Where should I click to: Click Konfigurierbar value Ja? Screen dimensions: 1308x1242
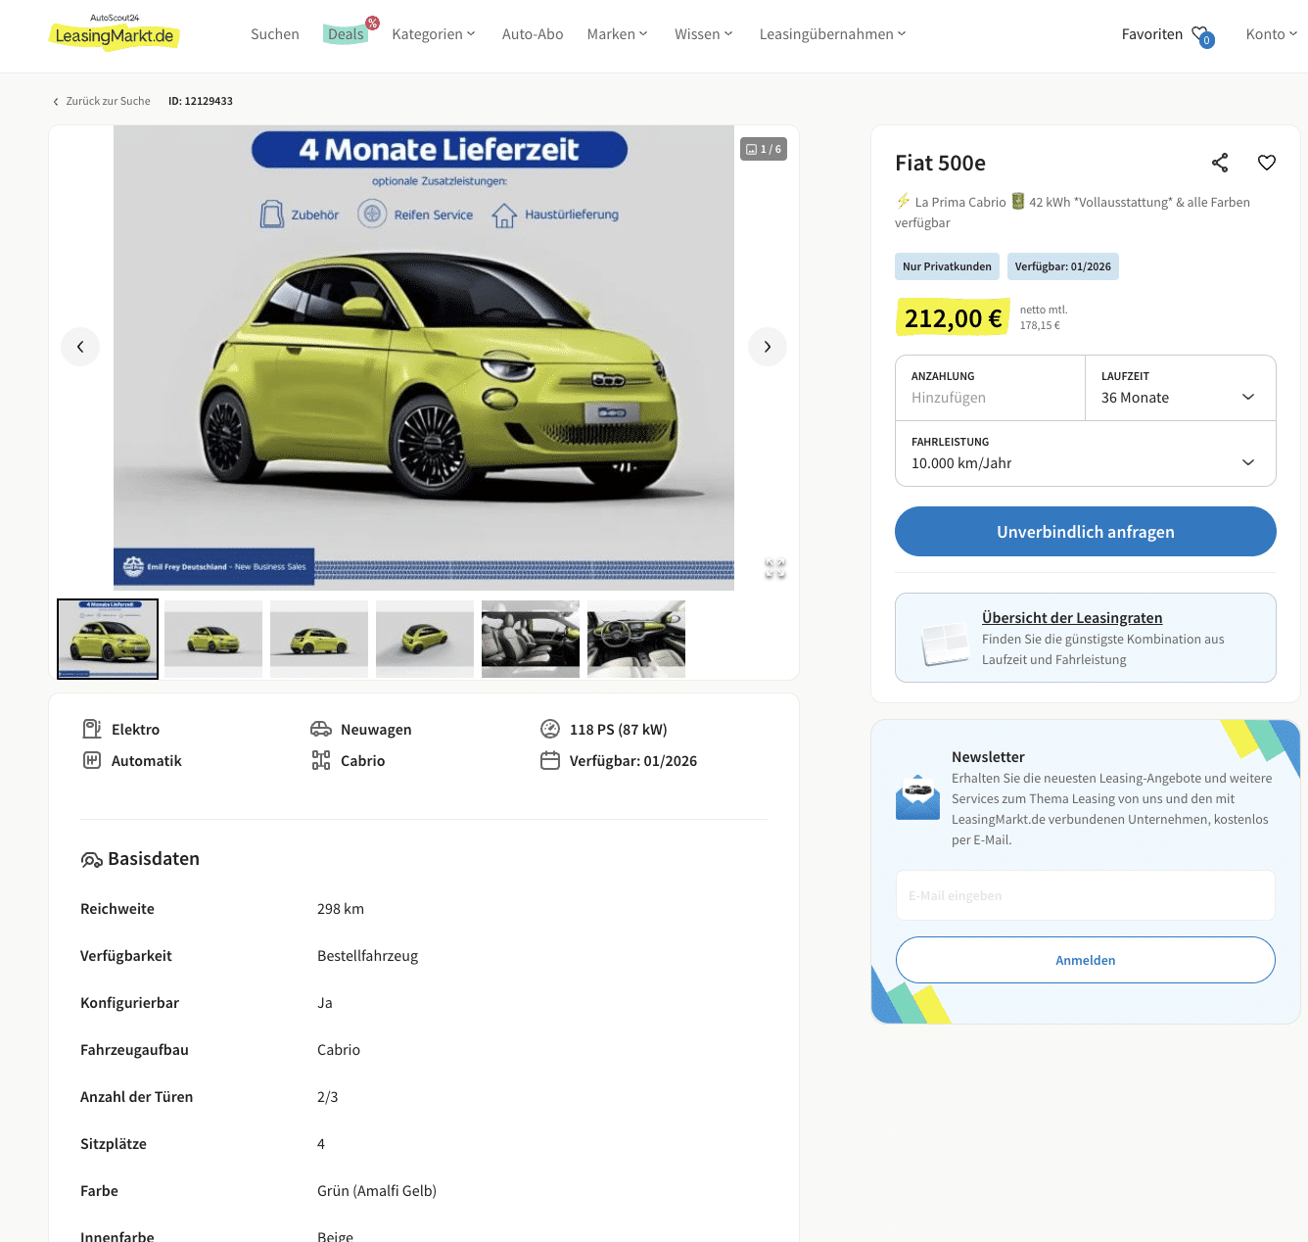(x=325, y=1003)
